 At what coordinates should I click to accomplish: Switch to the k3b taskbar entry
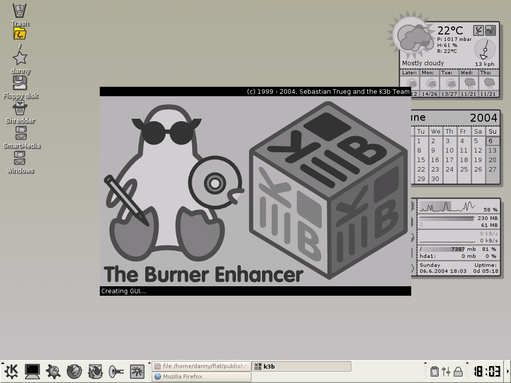click(x=301, y=367)
